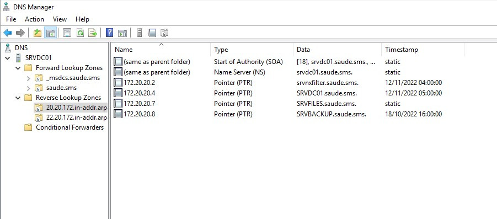The height and width of the screenshot is (219, 497).
Task: Sort by the Name column header
Action: [x=161, y=50]
